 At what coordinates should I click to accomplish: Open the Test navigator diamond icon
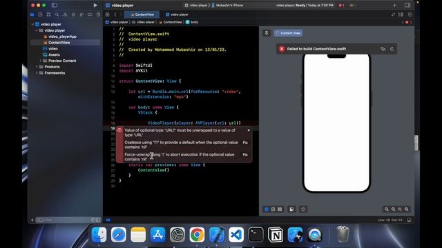pyautogui.click(x=73, y=14)
